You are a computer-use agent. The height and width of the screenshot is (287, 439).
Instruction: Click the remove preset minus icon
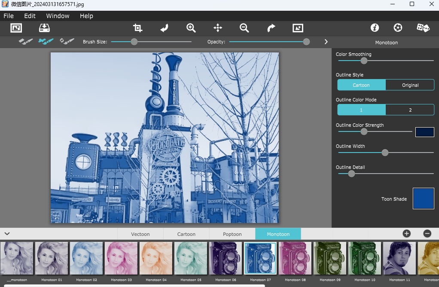coord(427,234)
